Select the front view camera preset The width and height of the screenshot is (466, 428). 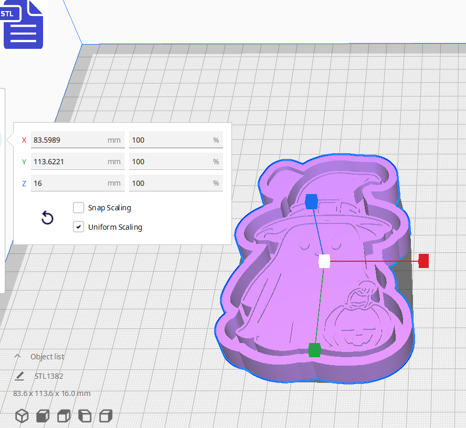coord(43,415)
